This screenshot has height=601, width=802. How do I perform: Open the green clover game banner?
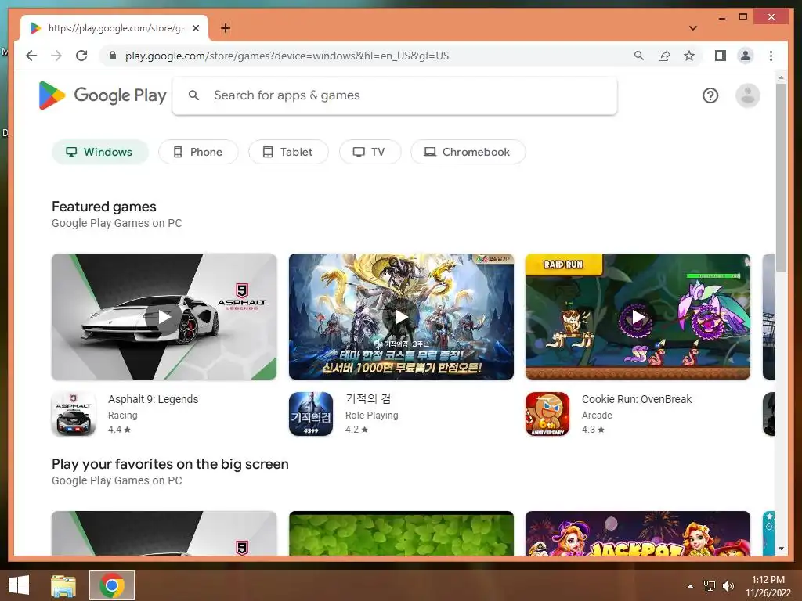coord(402,533)
